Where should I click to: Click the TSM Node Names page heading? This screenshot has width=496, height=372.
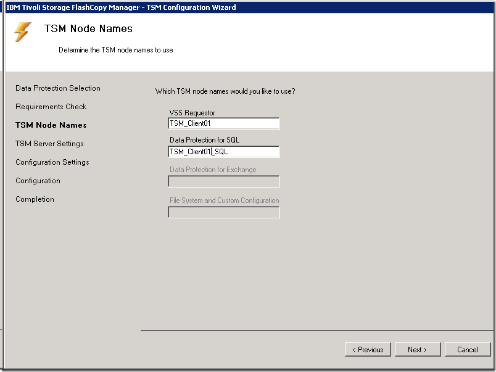(x=88, y=29)
